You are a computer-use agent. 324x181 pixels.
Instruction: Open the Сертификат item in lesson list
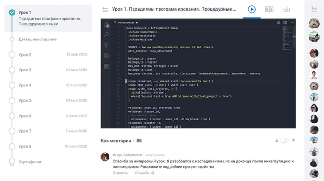[x=30, y=162]
